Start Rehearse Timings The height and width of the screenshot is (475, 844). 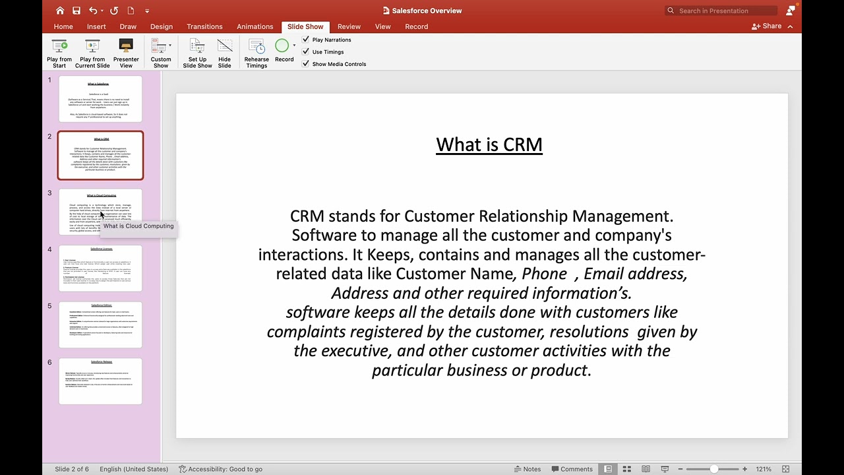[256, 53]
